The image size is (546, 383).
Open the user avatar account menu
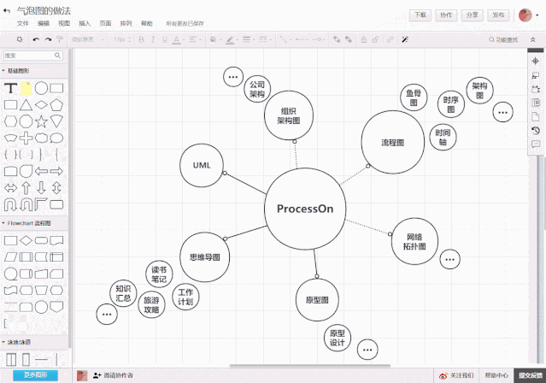coord(528,15)
